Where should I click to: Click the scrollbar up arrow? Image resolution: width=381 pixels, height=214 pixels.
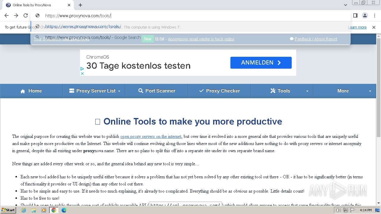click(379, 36)
